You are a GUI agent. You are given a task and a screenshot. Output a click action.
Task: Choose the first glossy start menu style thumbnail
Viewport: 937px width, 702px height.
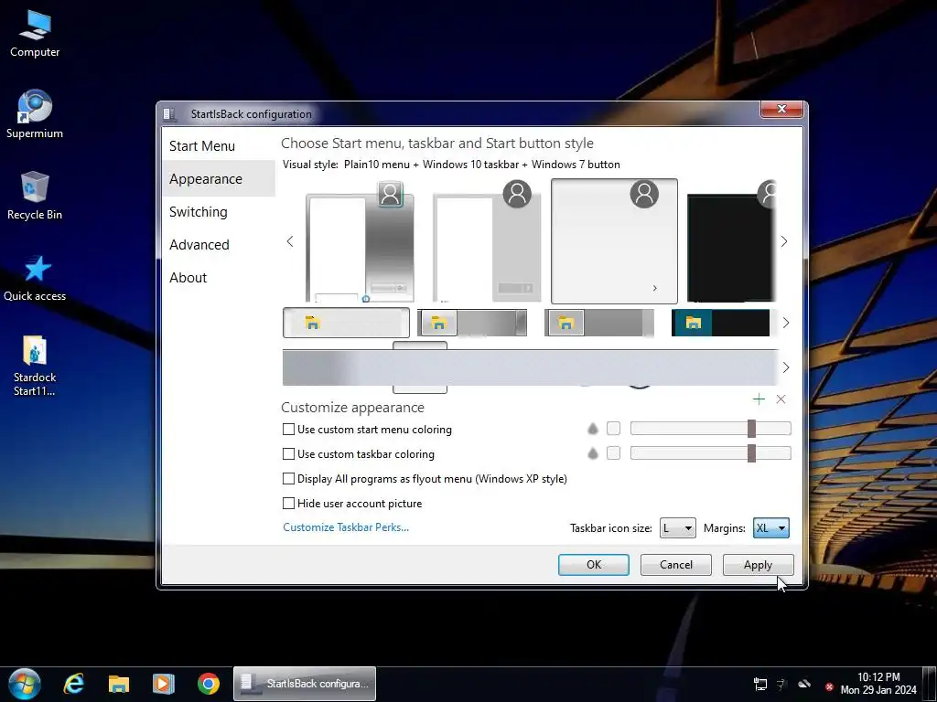pos(360,241)
